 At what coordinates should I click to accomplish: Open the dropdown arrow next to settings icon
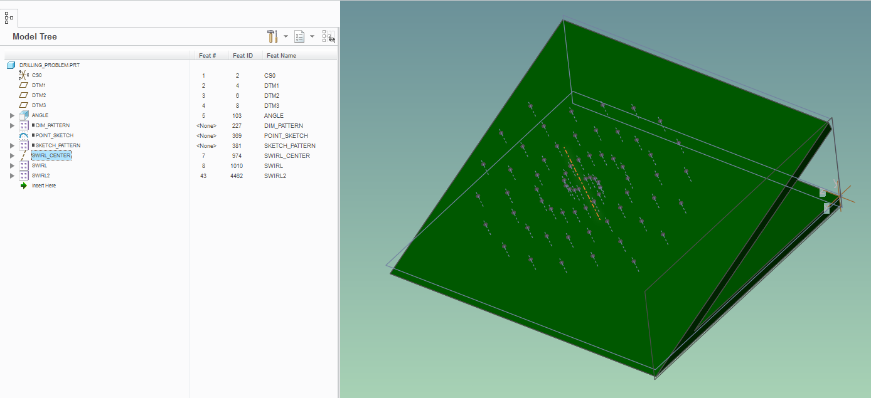pos(285,36)
